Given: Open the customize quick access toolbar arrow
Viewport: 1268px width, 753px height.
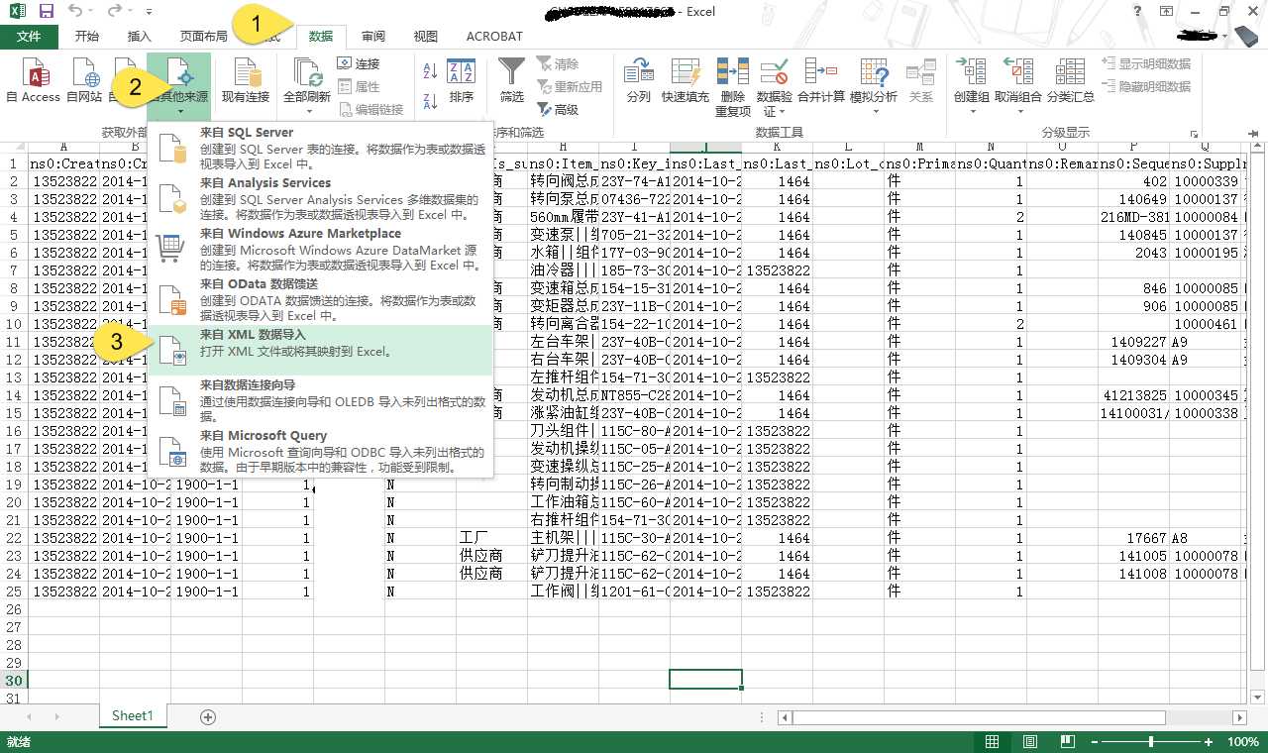Looking at the screenshot, I should pyautogui.click(x=149, y=12).
